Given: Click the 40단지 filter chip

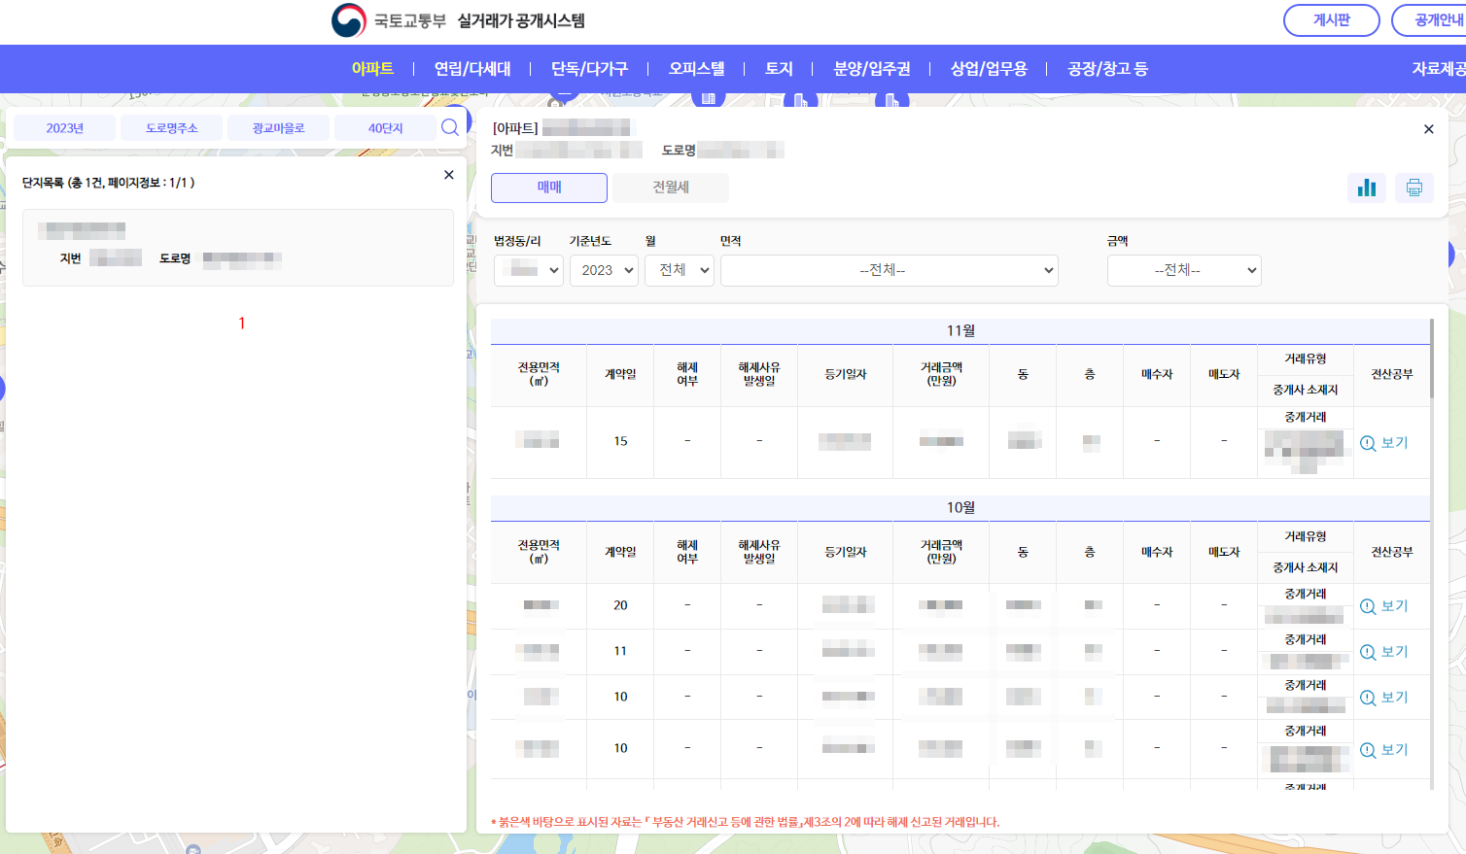Looking at the screenshot, I should [389, 127].
